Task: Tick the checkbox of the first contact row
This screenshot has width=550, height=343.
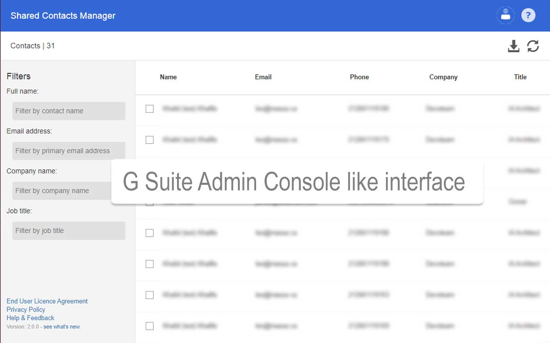Action: (x=150, y=109)
